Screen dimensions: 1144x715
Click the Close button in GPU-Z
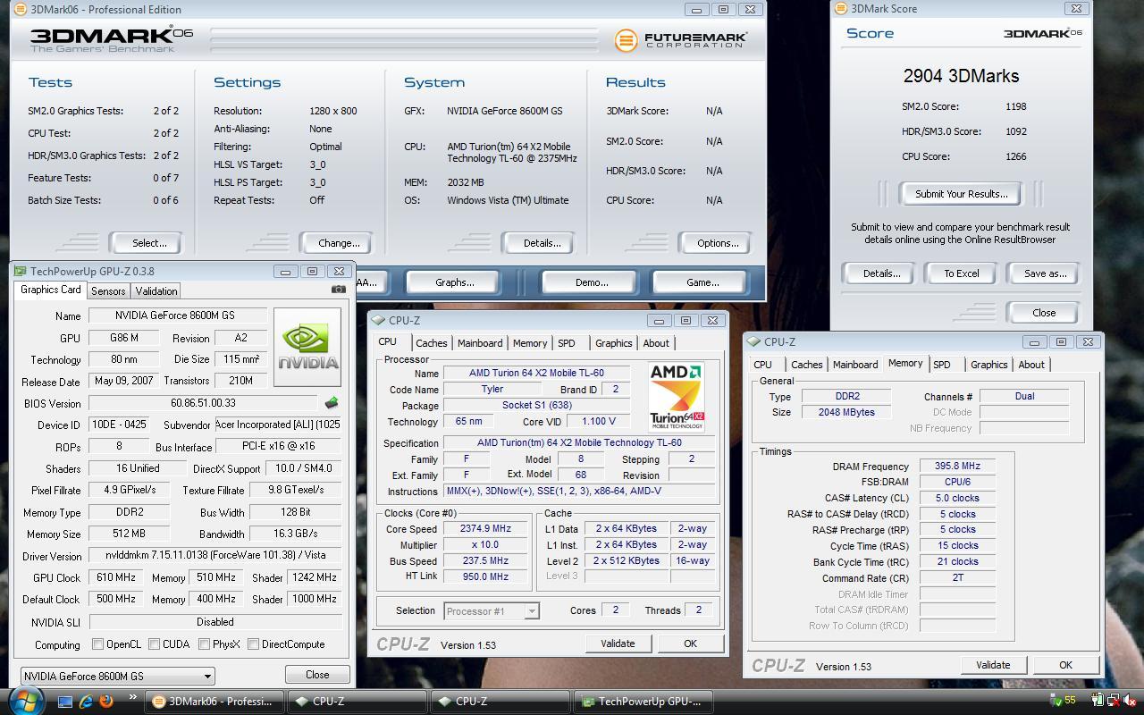point(317,675)
